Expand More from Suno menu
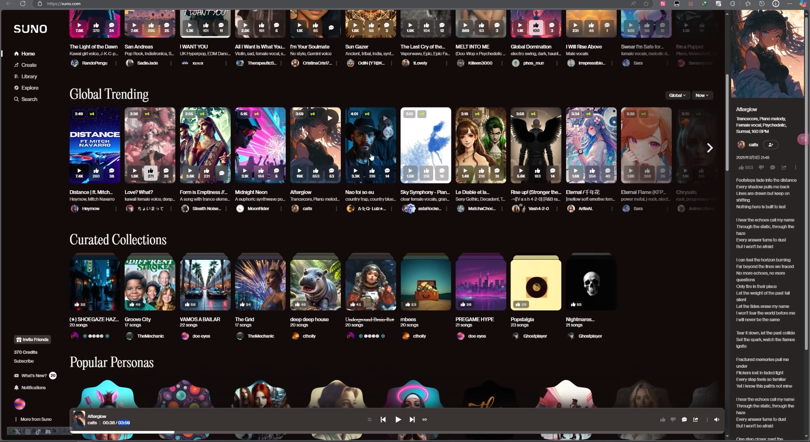The image size is (810, 442). pos(33,419)
